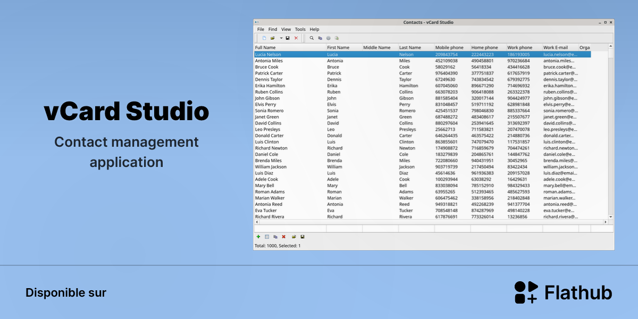Open the View menu
638x319 pixels.
(286, 29)
